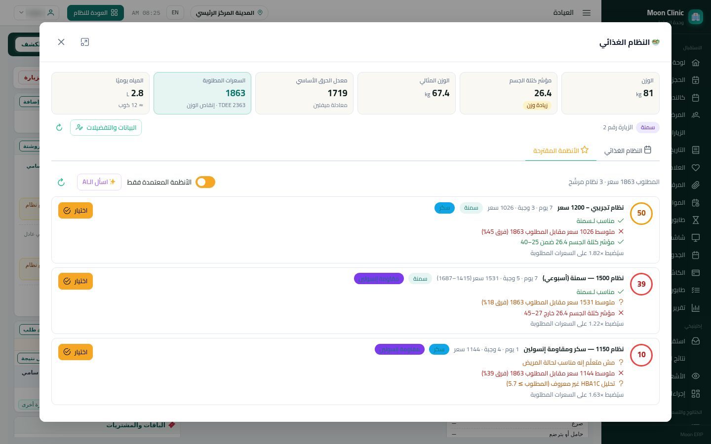Screen dimensions: 711x444
Task: Open the home dashboard sidebar icon
Action: [x=696, y=62]
